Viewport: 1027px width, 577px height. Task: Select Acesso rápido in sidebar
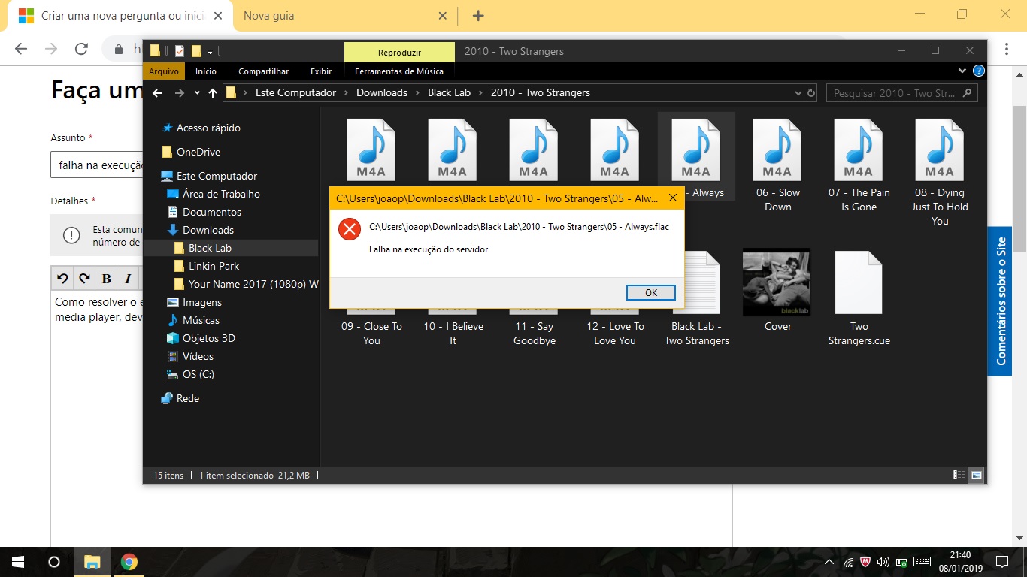[208, 128]
